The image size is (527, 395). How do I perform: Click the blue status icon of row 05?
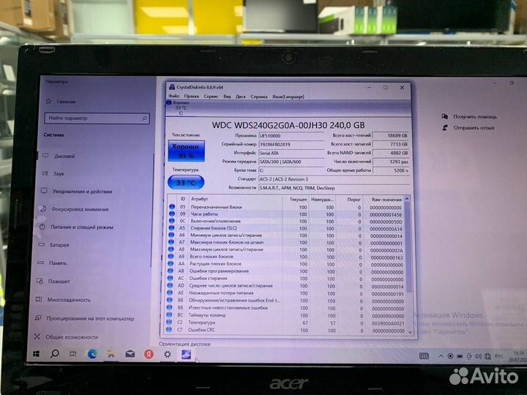tap(172, 207)
